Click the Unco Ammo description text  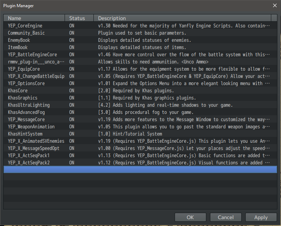click(x=153, y=62)
